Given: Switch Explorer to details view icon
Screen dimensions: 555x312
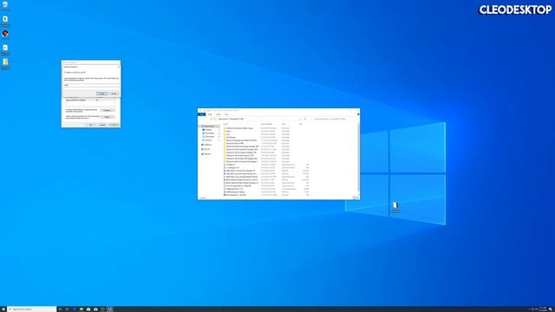Looking at the screenshot, I should point(355,198).
